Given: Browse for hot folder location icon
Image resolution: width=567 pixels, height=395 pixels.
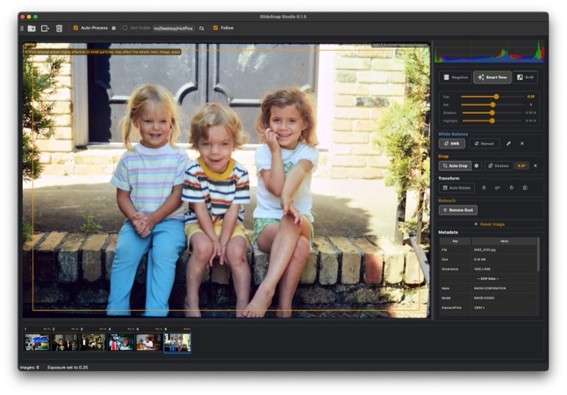Looking at the screenshot, I should coord(201,28).
